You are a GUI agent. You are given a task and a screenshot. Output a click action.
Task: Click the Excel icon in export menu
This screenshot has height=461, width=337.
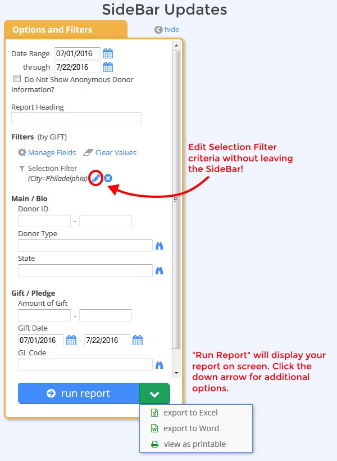[x=154, y=413]
